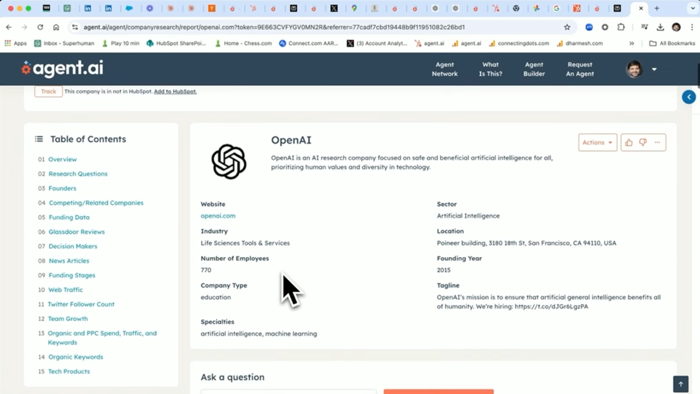The image size is (700, 394).
Task: Open the Agent Network menu item
Action: click(445, 69)
